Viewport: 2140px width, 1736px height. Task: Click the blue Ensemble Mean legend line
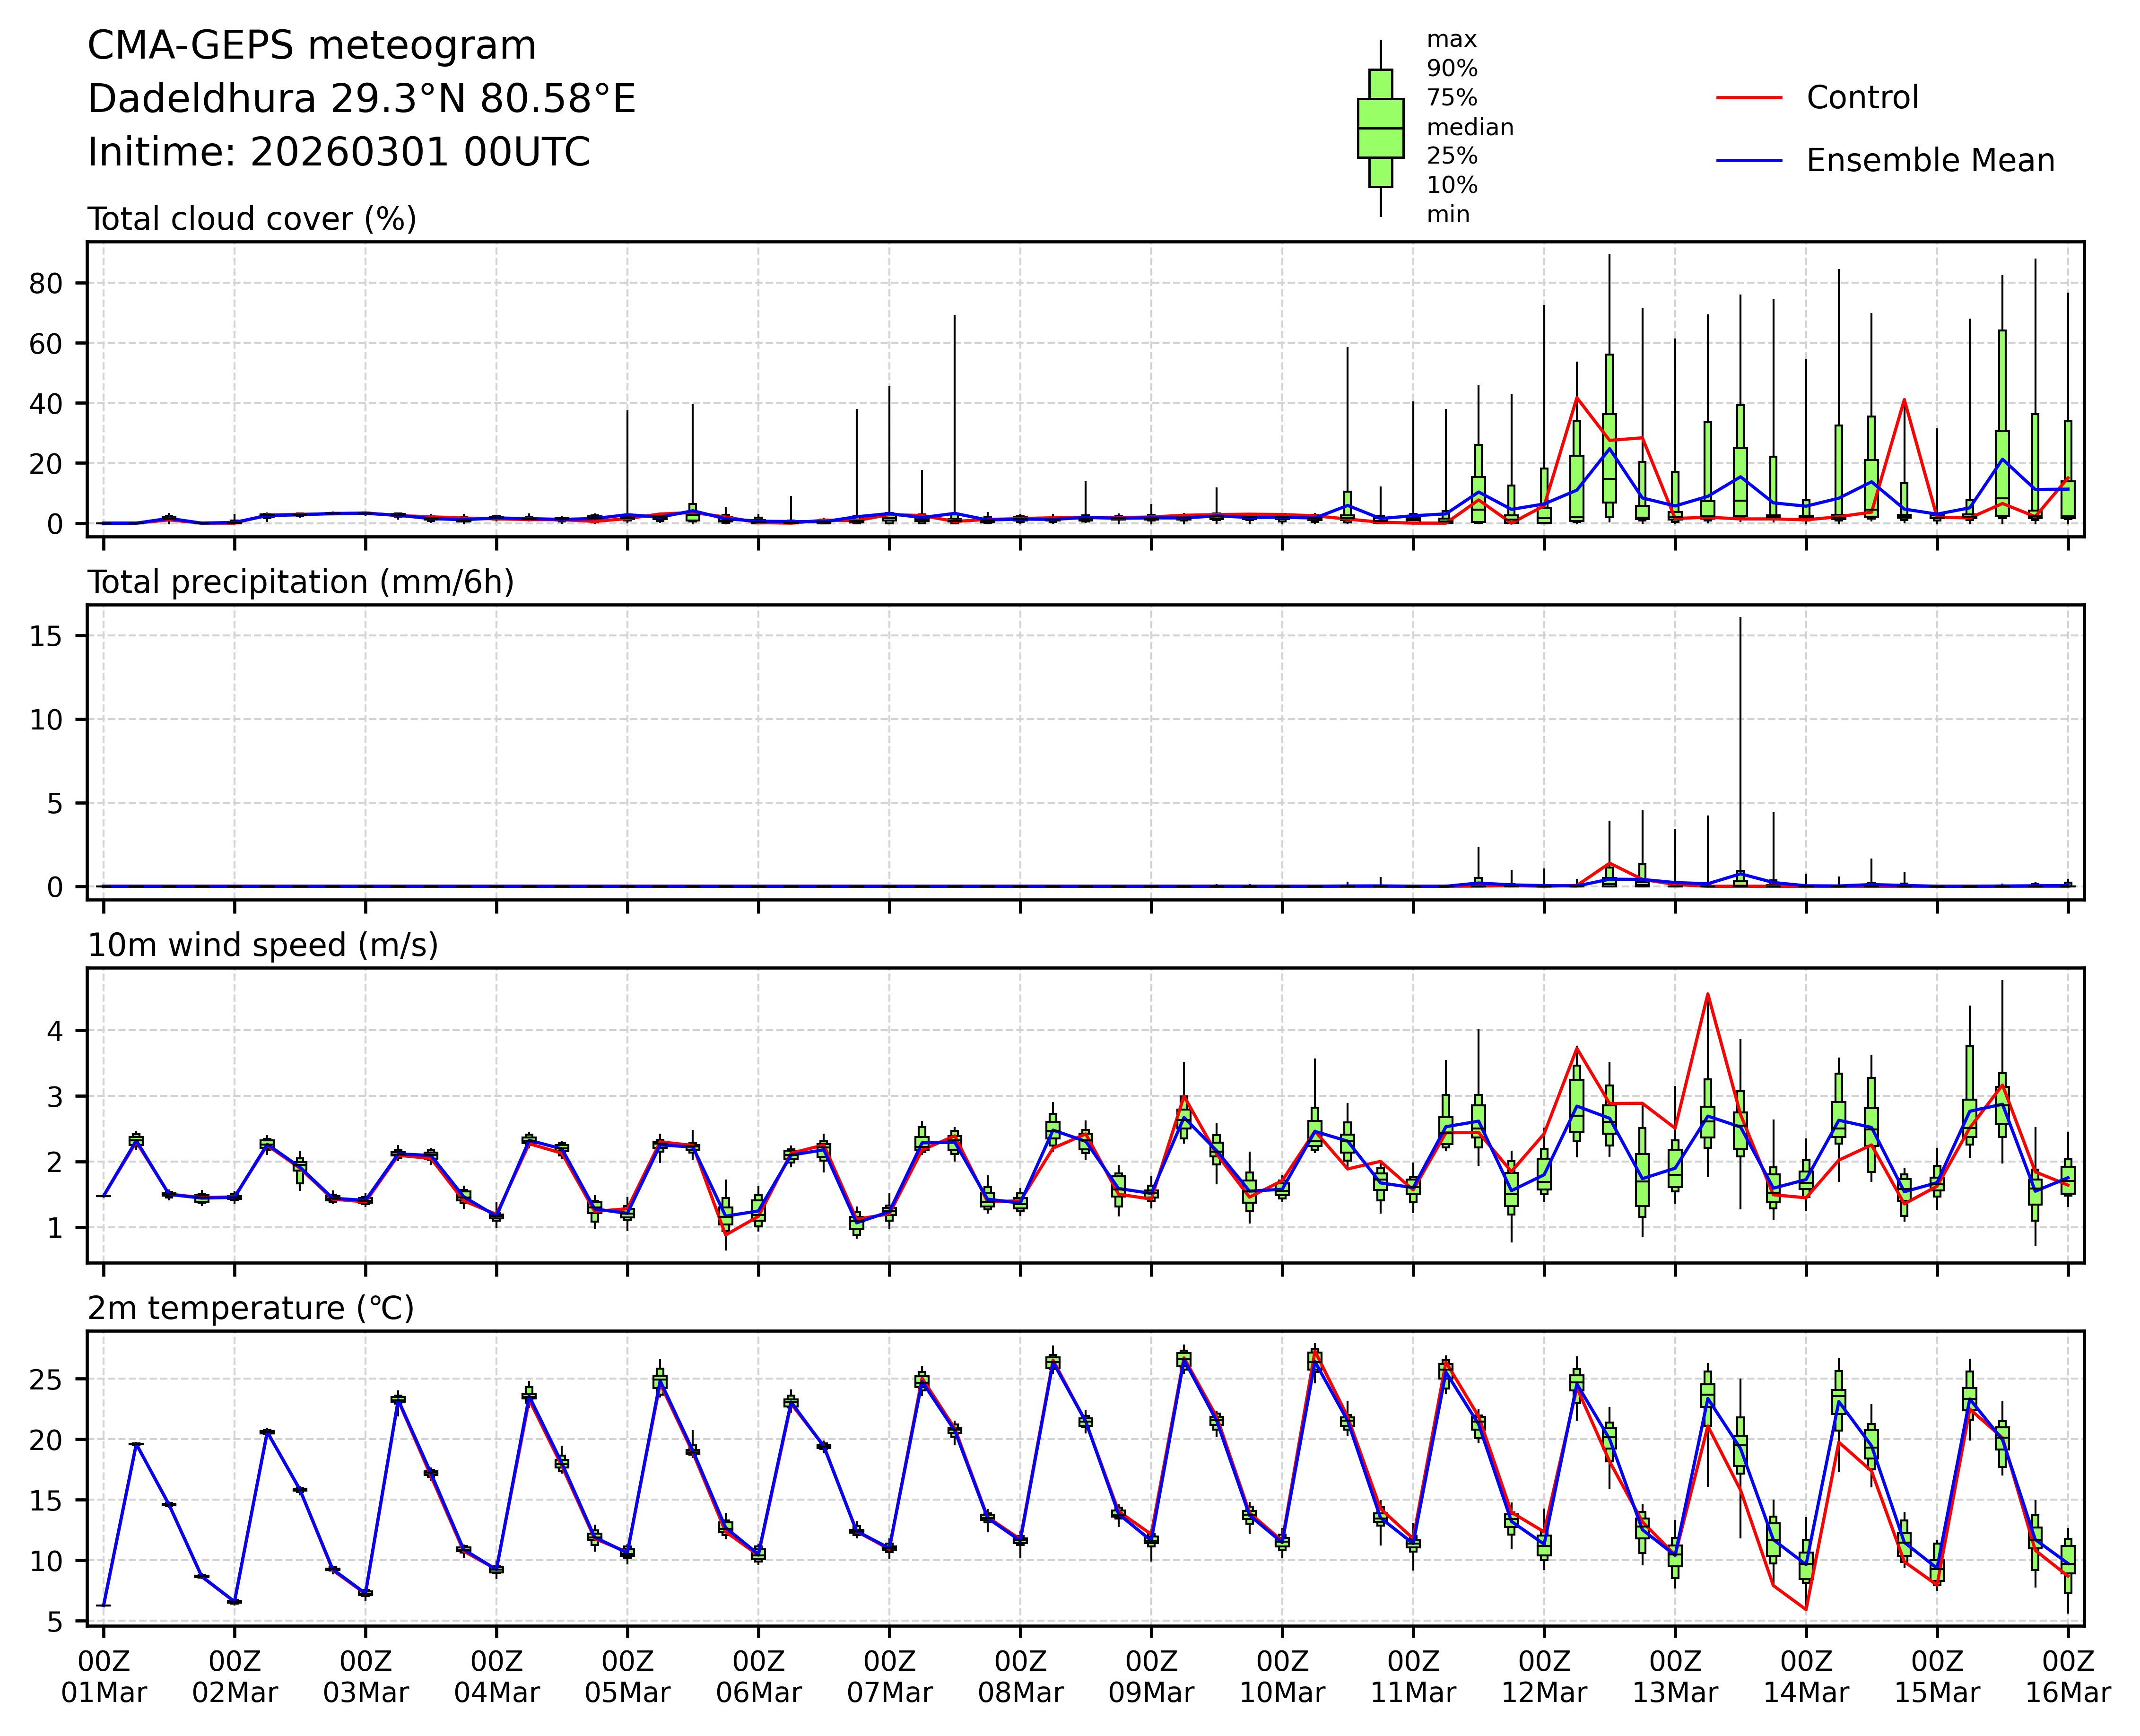click(1749, 160)
